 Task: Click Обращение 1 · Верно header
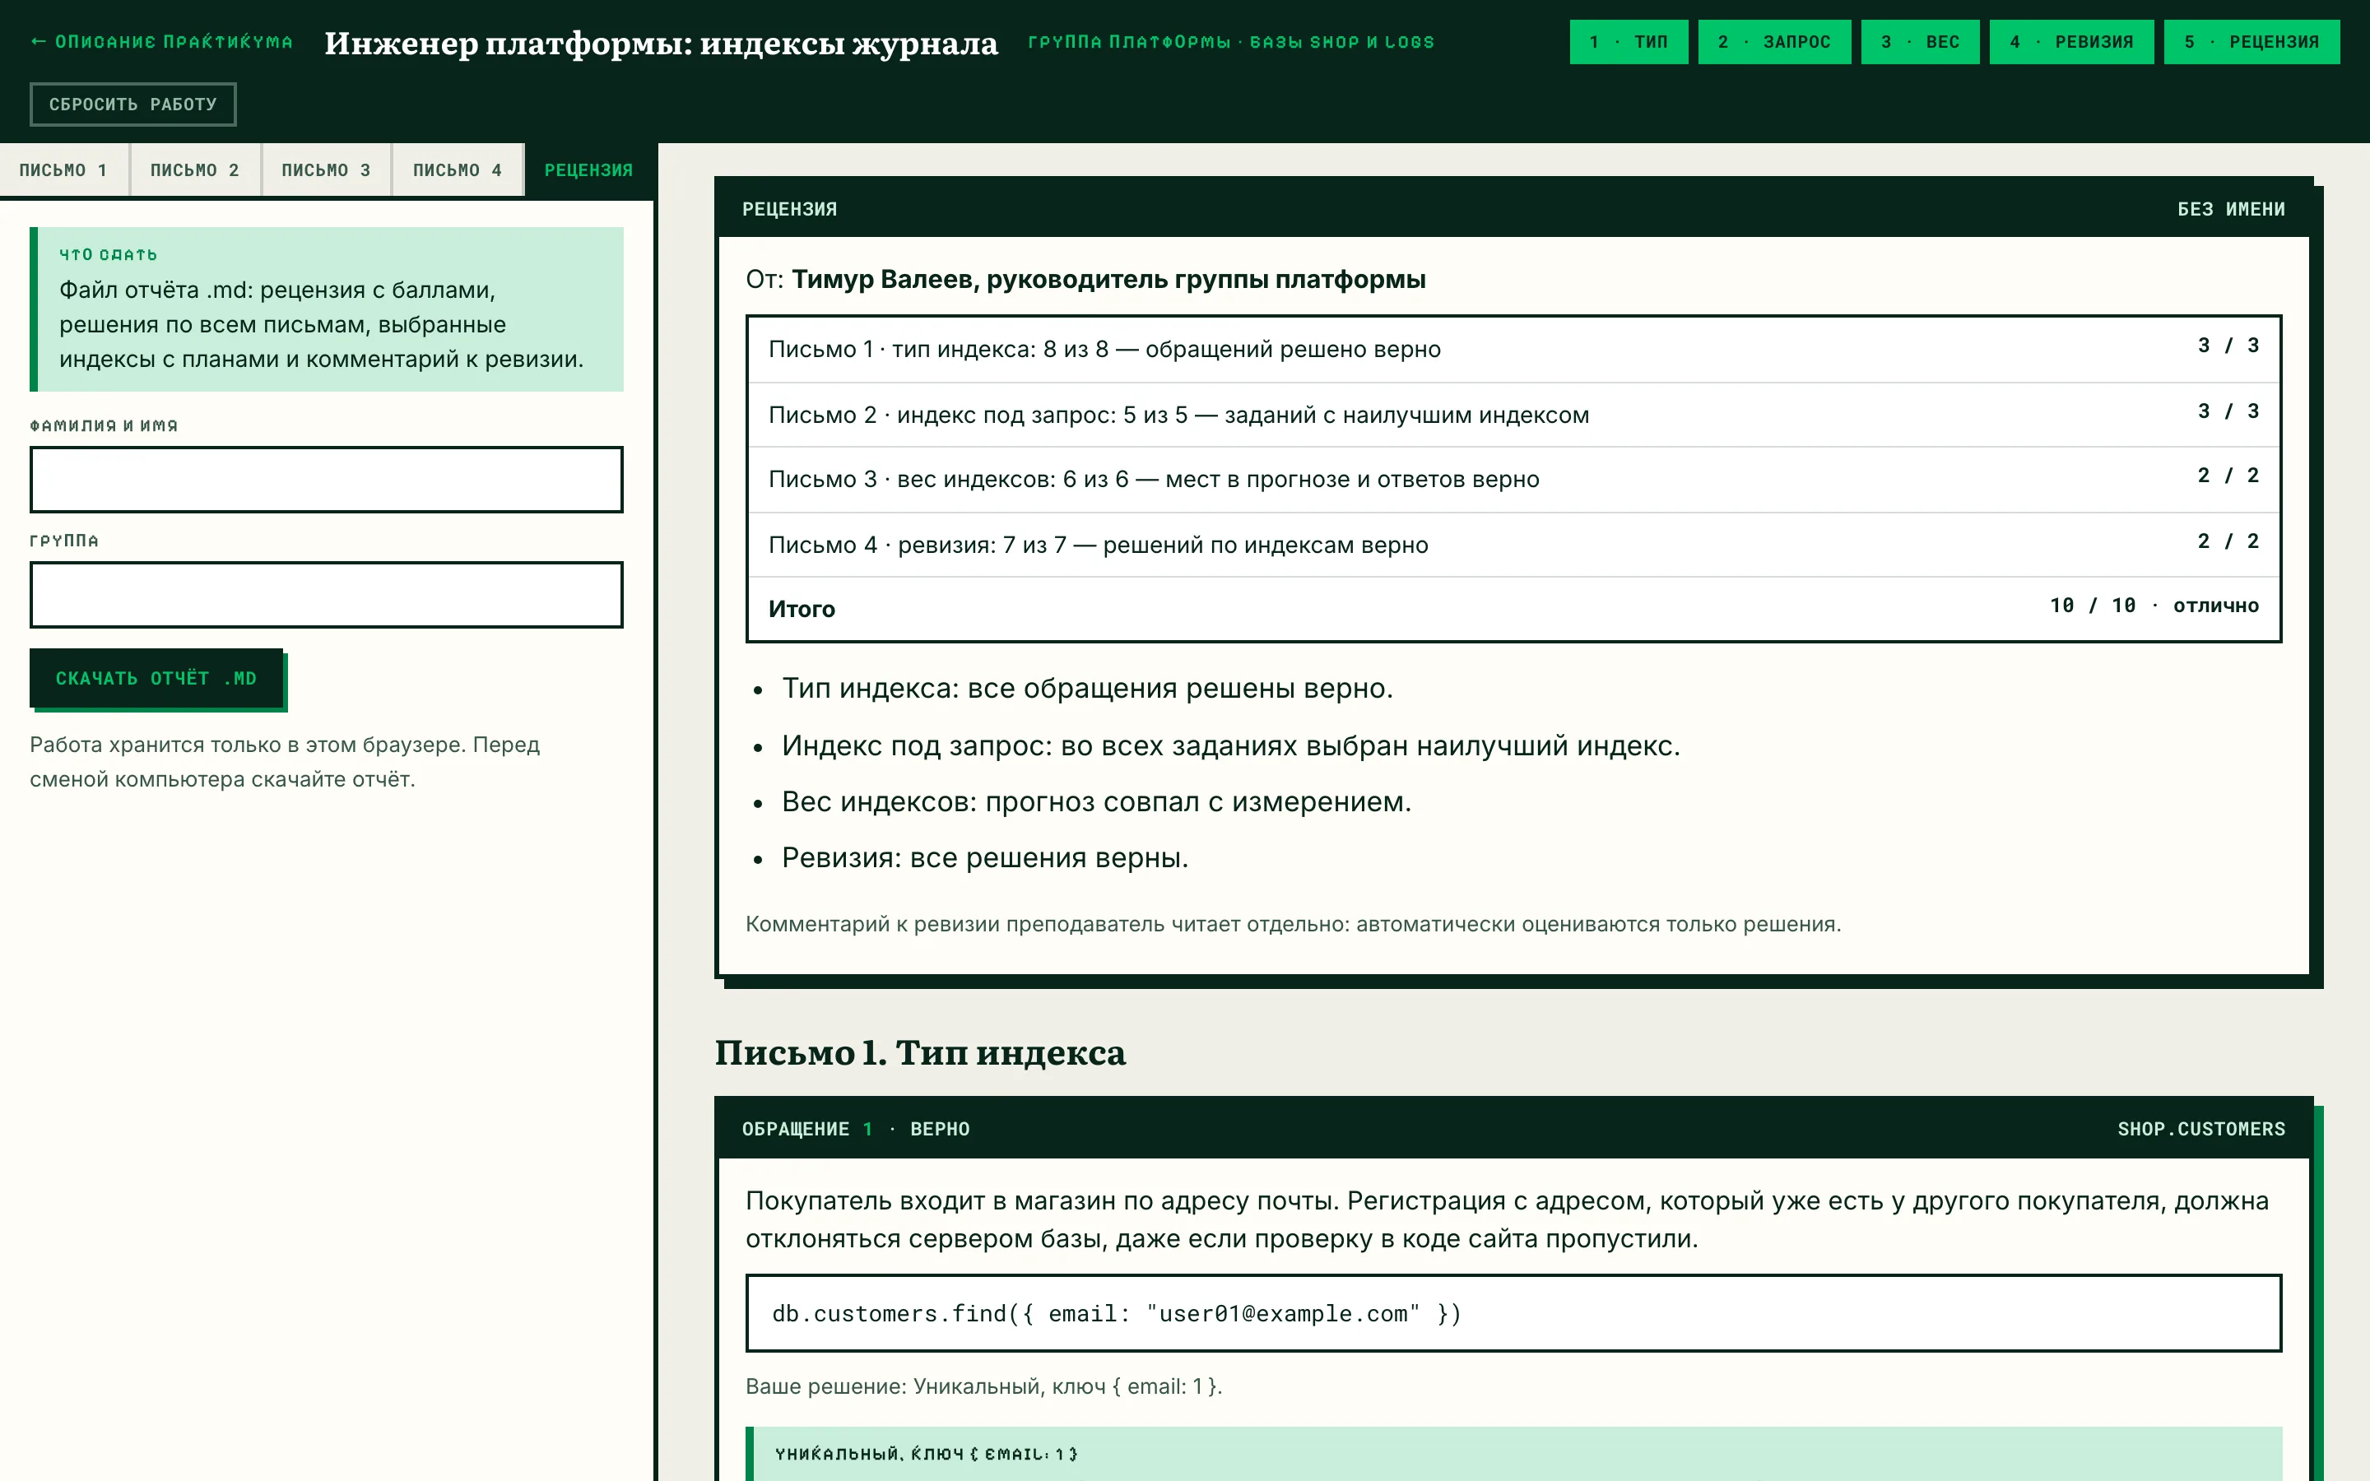click(x=855, y=1128)
